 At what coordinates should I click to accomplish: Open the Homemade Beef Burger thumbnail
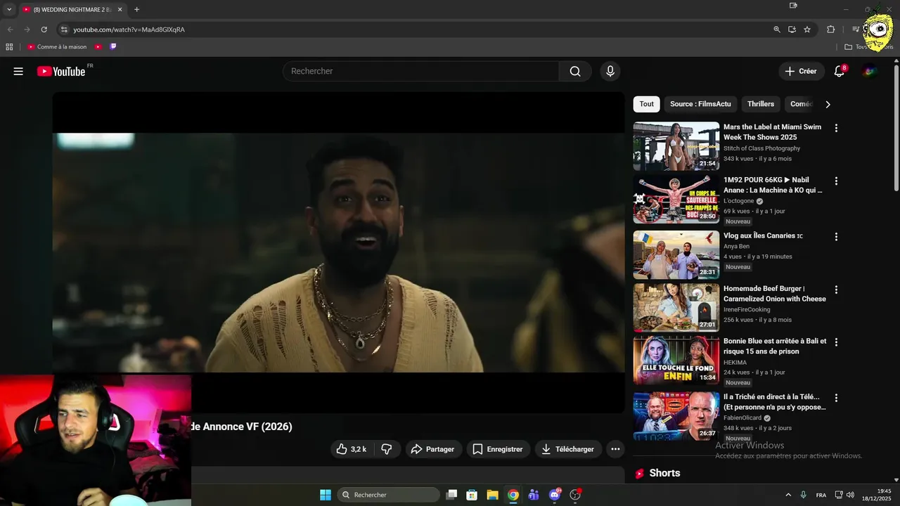pyautogui.click(x=676, y=308)
